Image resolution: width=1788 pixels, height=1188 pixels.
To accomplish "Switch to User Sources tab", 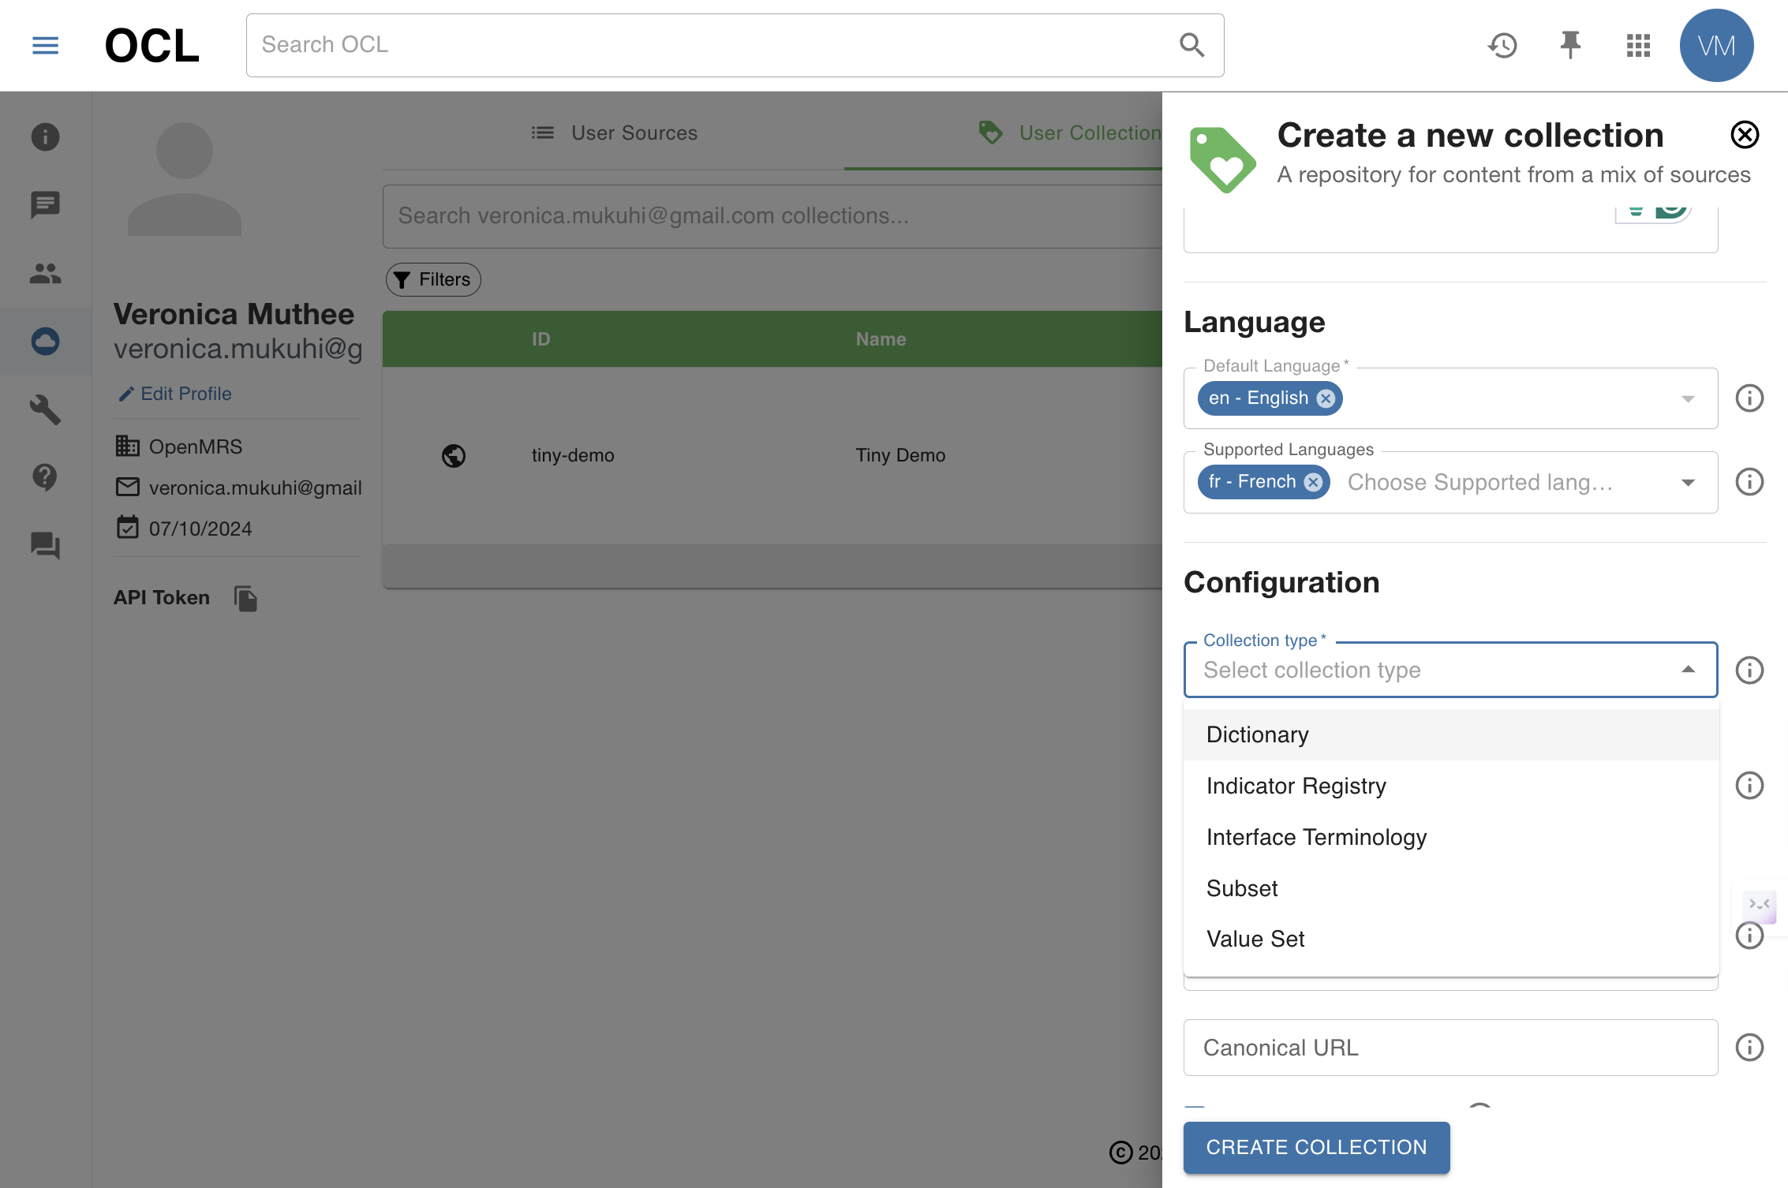I will coord(614,133).
